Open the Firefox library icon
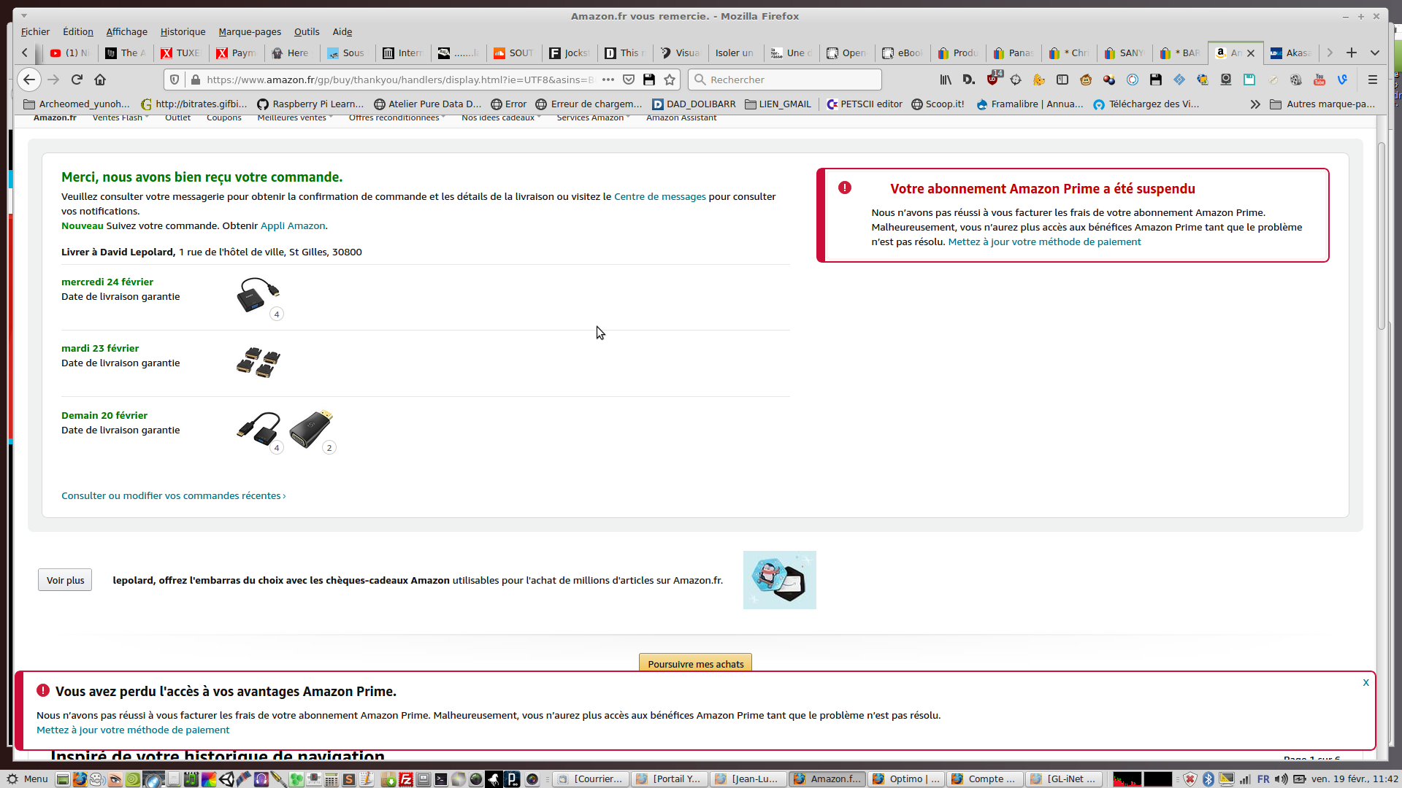The width and height of the screenshot is (1402, 788). click(x=946, y=80)
